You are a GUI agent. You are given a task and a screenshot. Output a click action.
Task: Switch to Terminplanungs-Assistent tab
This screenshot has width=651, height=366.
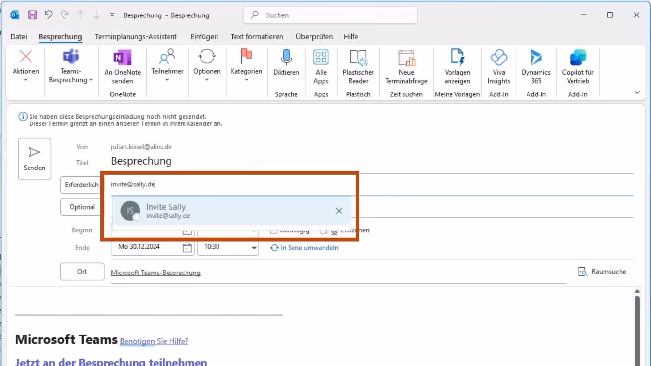click(x=136, y=36)
